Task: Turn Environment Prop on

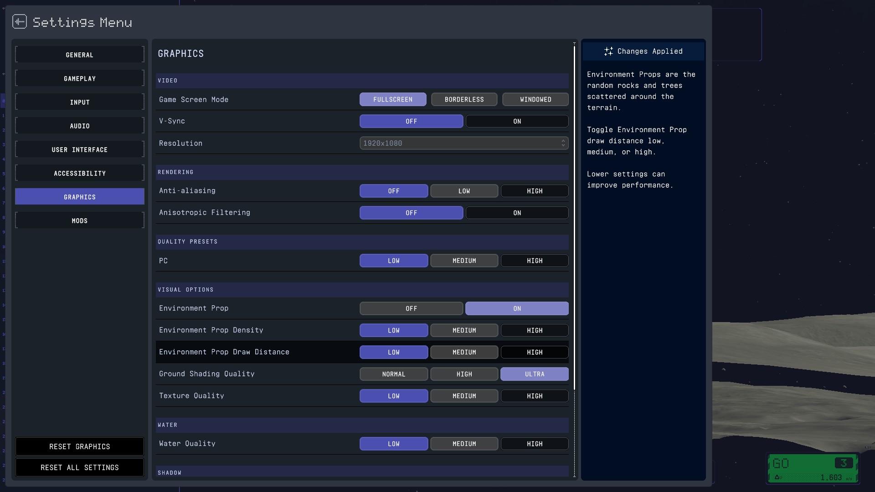Action: pos(517,308)
